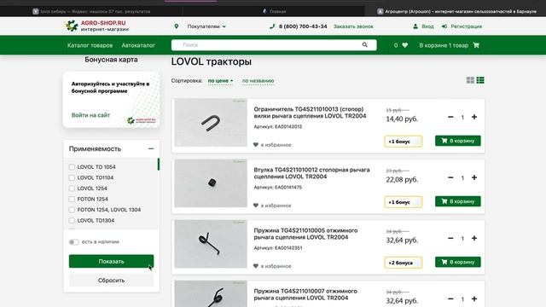Switch to the Главная browser tab
Screen dimensions: 546x307
274,11
